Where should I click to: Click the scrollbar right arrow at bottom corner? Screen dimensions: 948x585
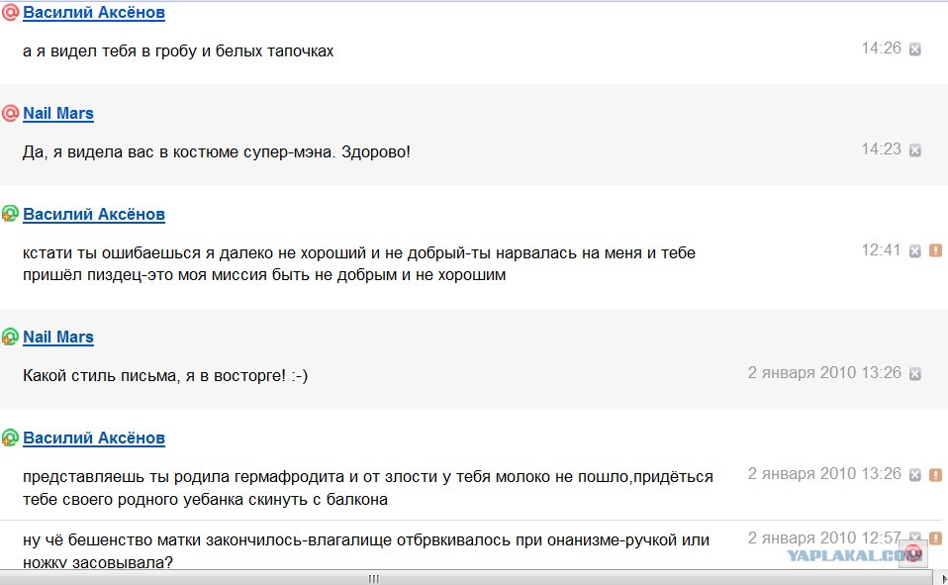coord(944,579)
